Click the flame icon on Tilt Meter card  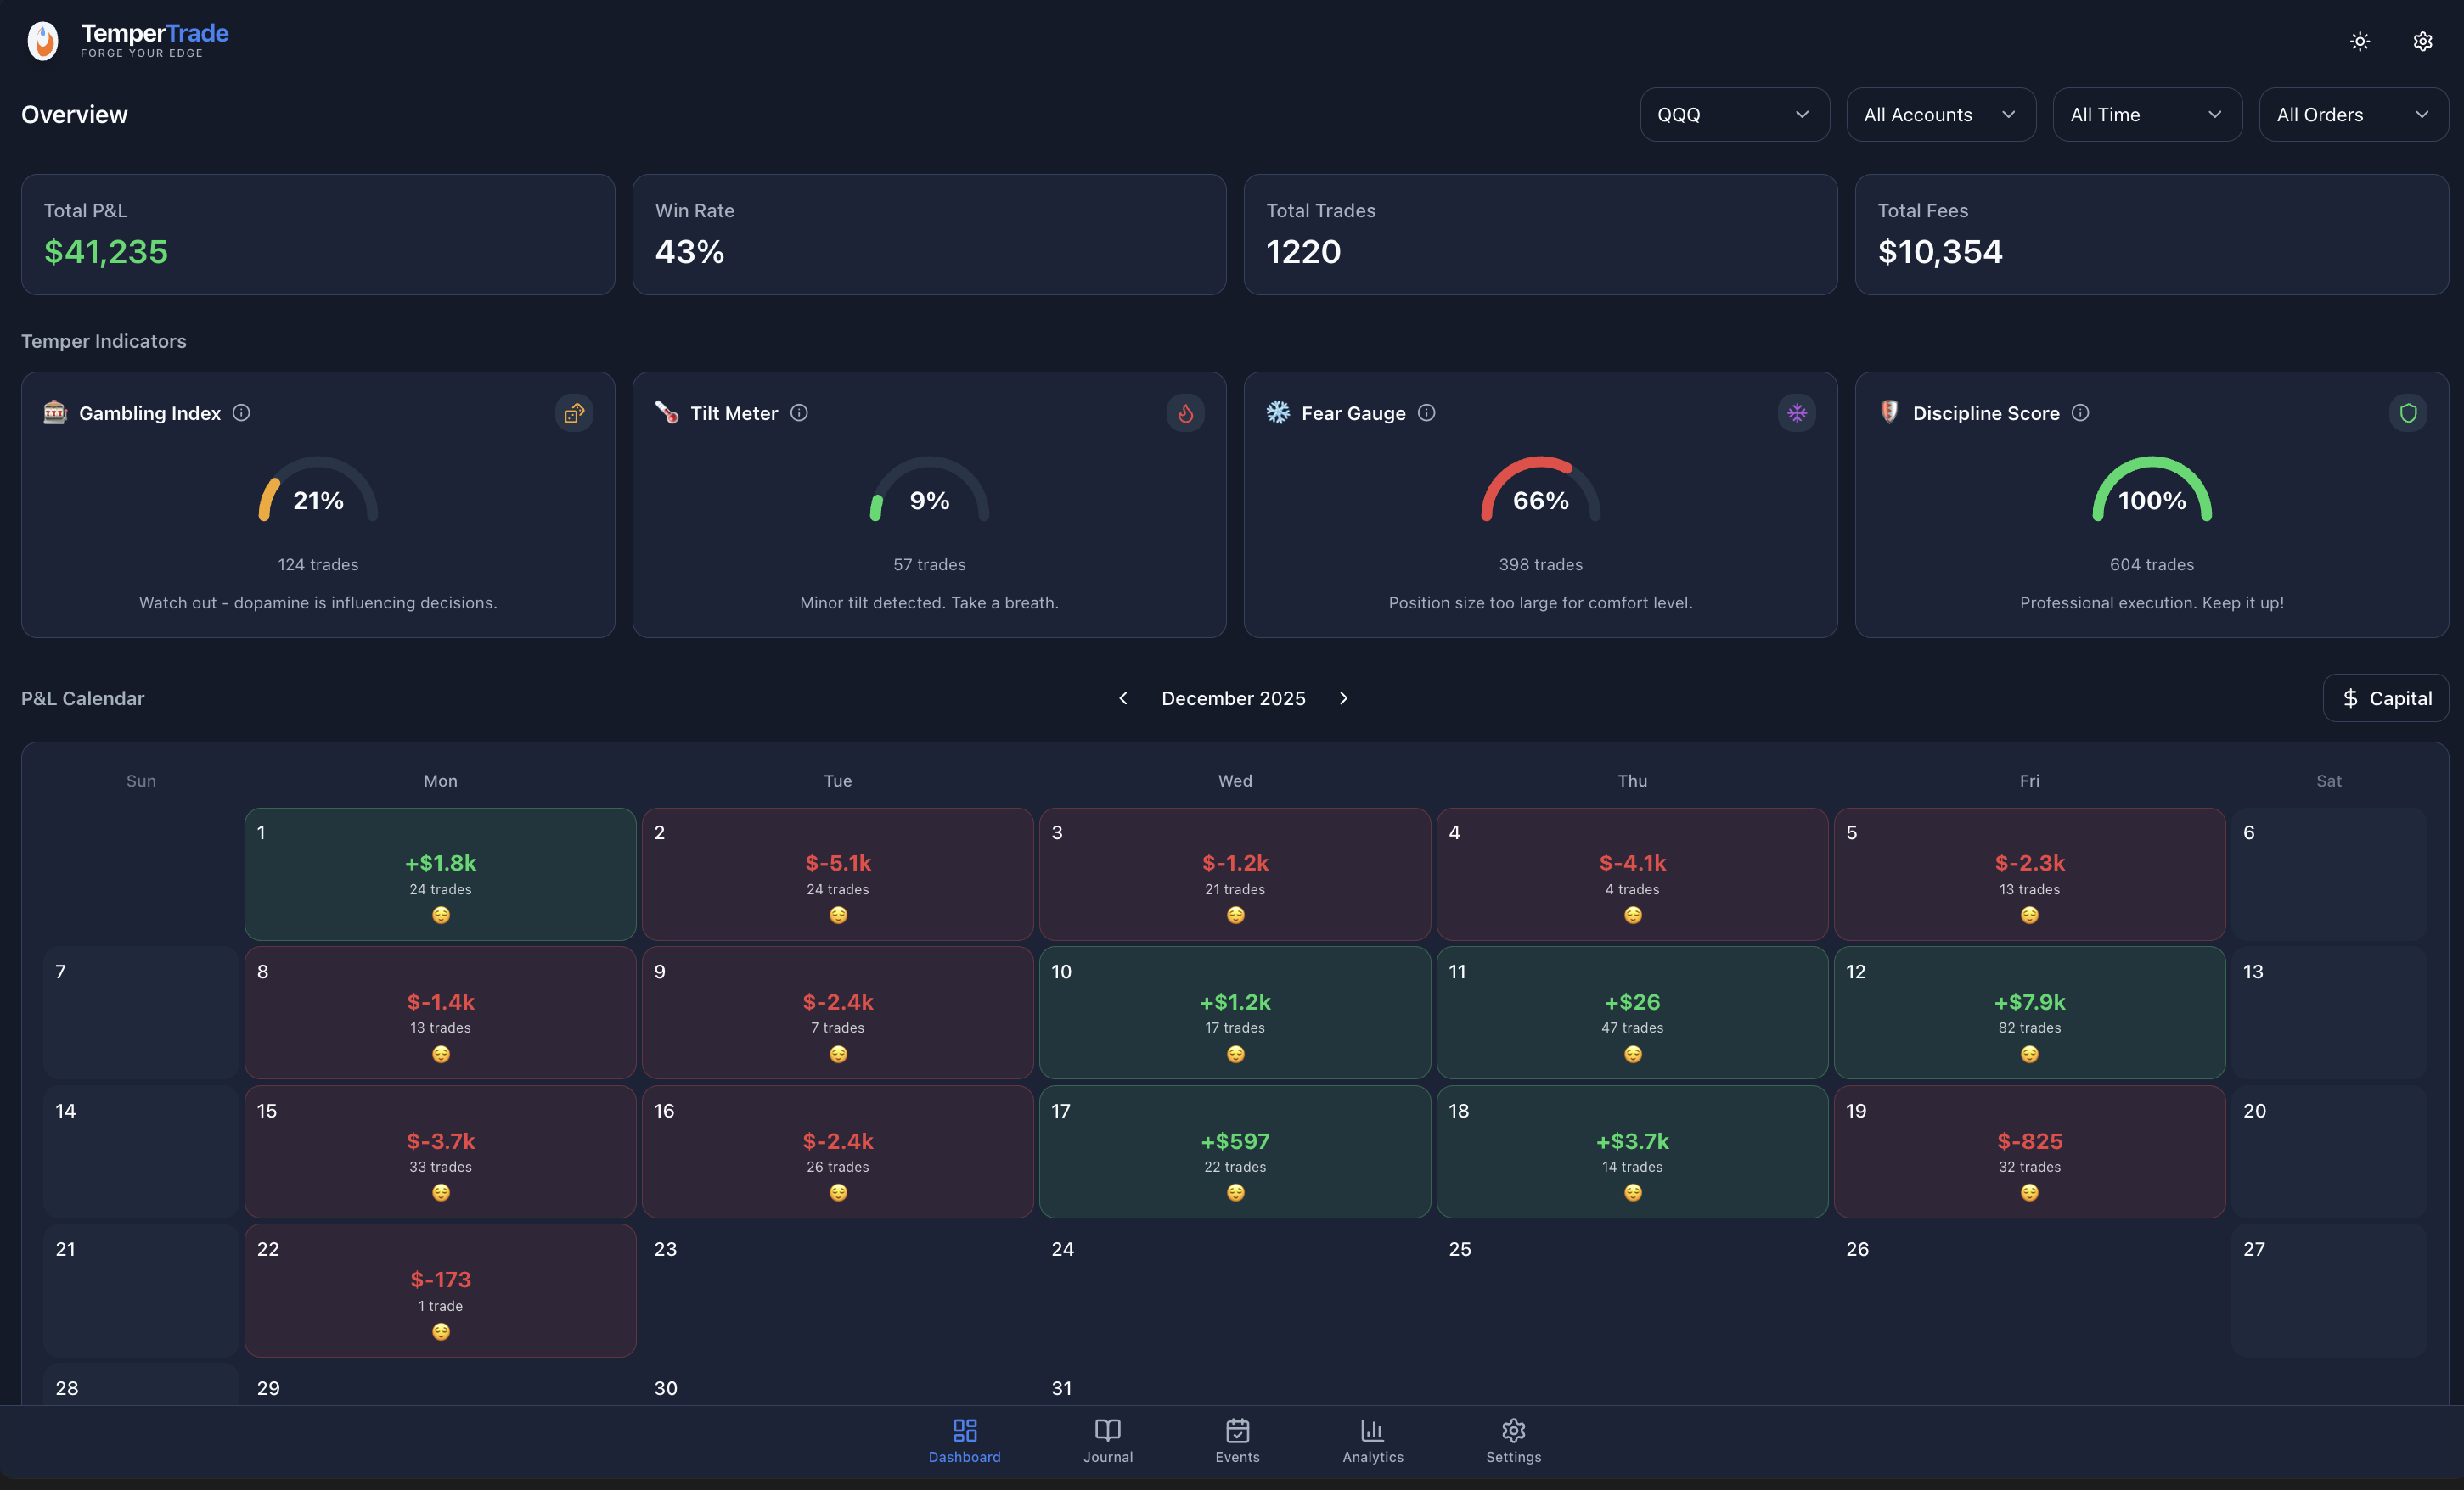tap(1186, 412)
